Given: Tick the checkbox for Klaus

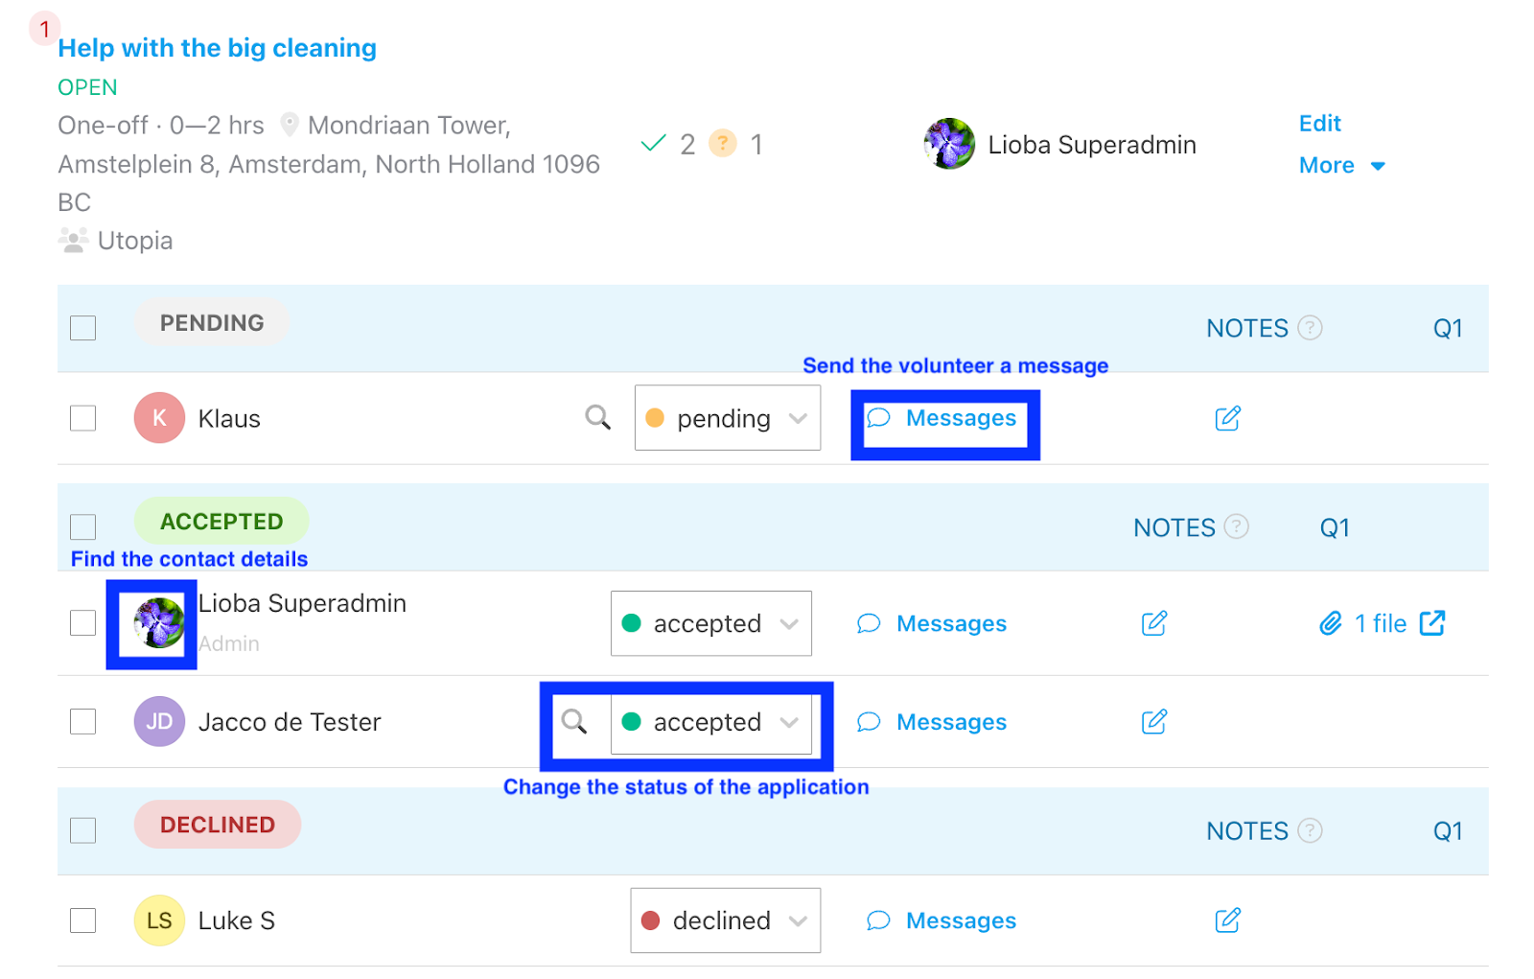Looking at the screenshot, I should pyautogui.click(x=83, y=418).
